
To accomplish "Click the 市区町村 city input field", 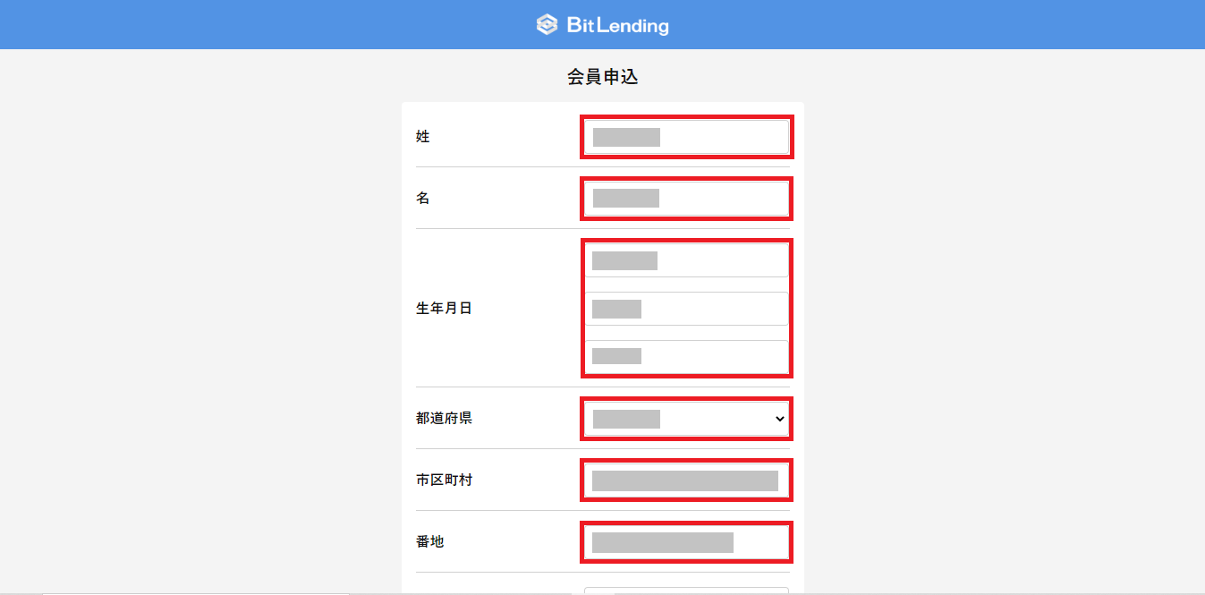I will [686, 480].
